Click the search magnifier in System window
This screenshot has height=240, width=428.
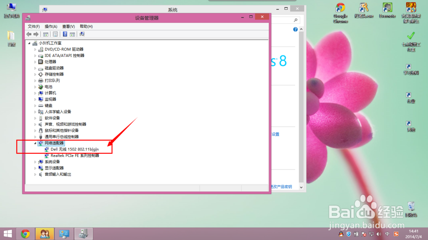[296, 20]
